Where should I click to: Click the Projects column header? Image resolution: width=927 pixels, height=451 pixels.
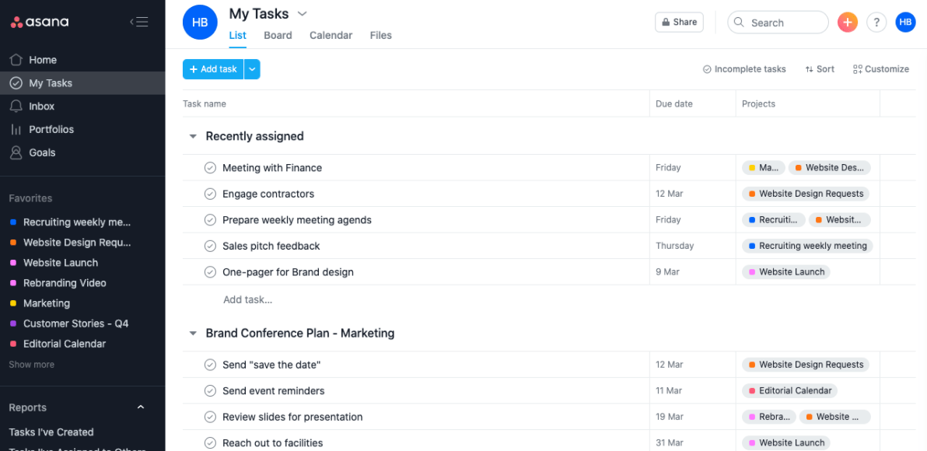point(758,103)
